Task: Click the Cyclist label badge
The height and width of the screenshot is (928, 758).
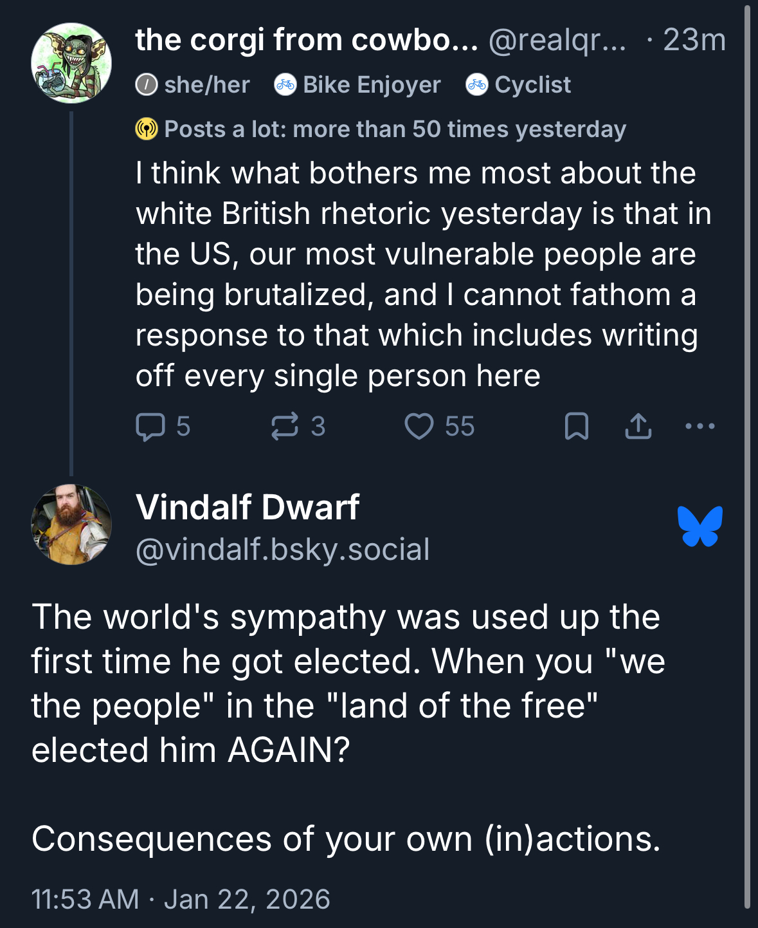Action: tap(519, 85)
